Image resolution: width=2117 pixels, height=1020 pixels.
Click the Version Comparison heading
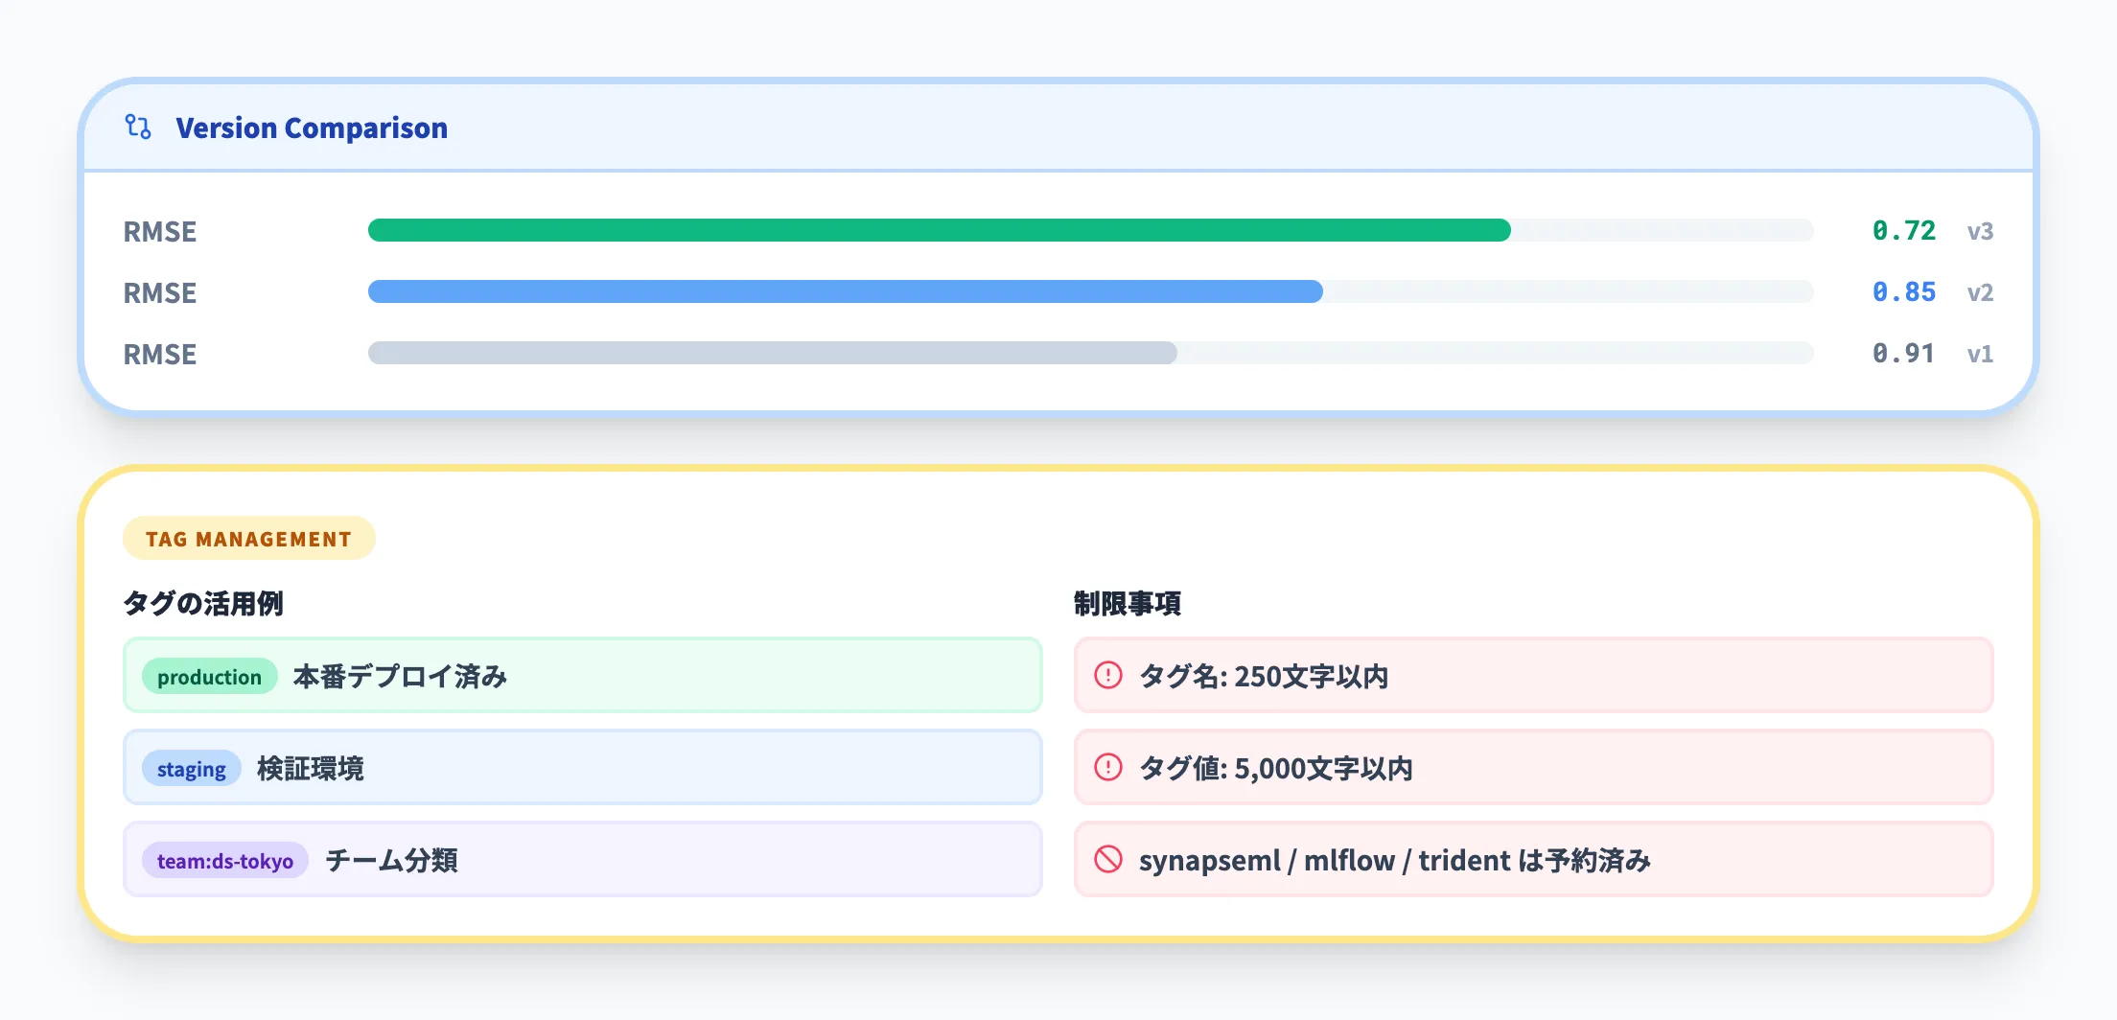[312, 128]
